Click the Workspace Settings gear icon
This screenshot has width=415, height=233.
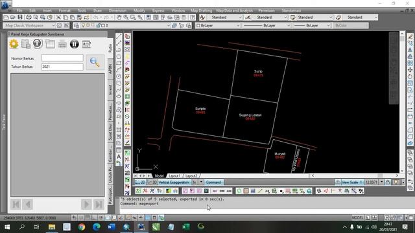coord(59,25)
